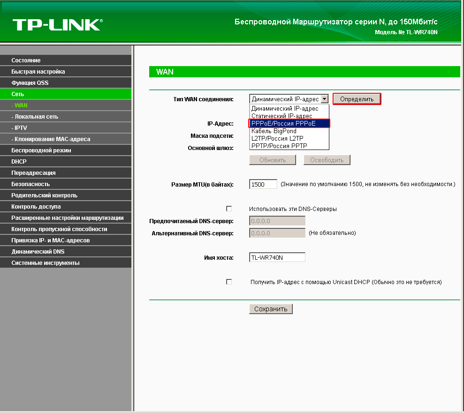Choose Статический IP-адрес option

pos(289,116)
